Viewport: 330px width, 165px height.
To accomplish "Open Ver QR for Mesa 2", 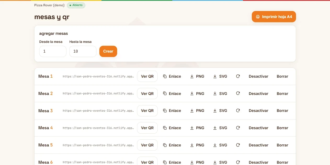I will coord(147,94).
